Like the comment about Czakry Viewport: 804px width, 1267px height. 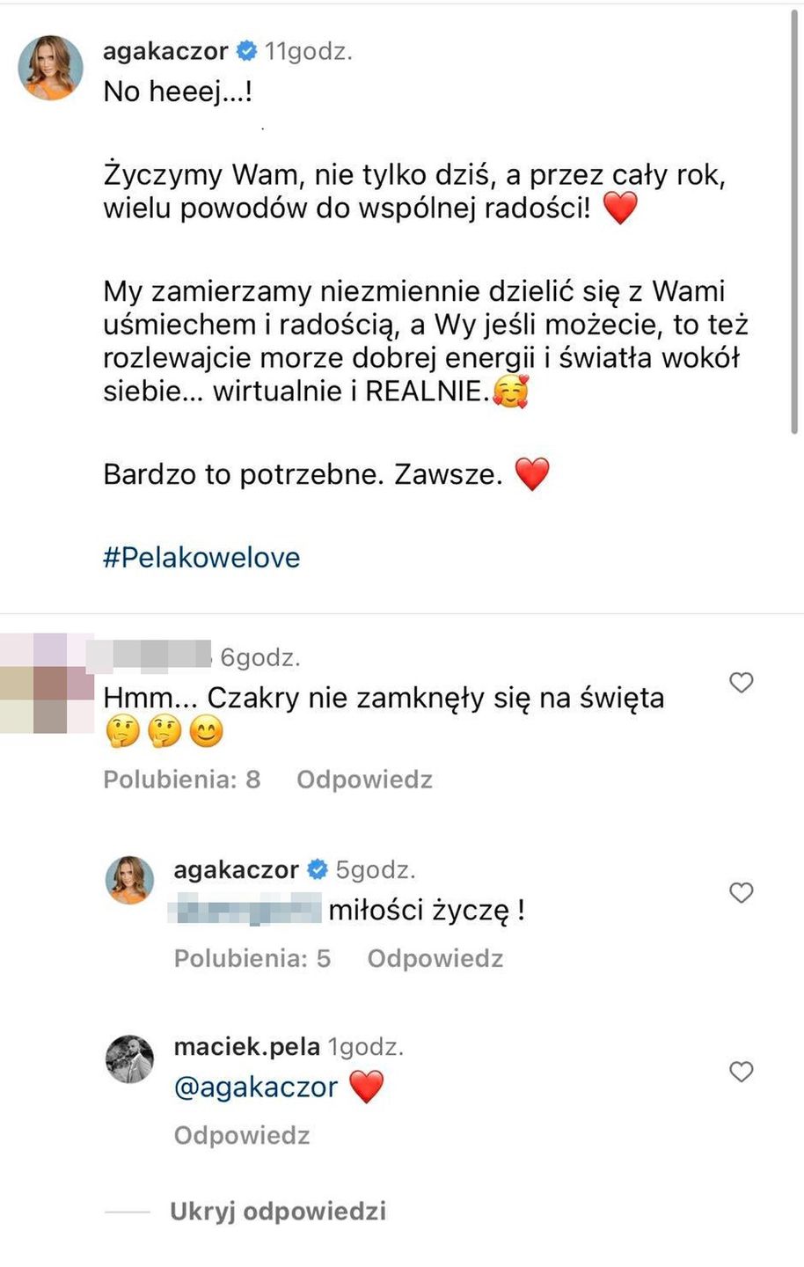(x=742, y=682)
